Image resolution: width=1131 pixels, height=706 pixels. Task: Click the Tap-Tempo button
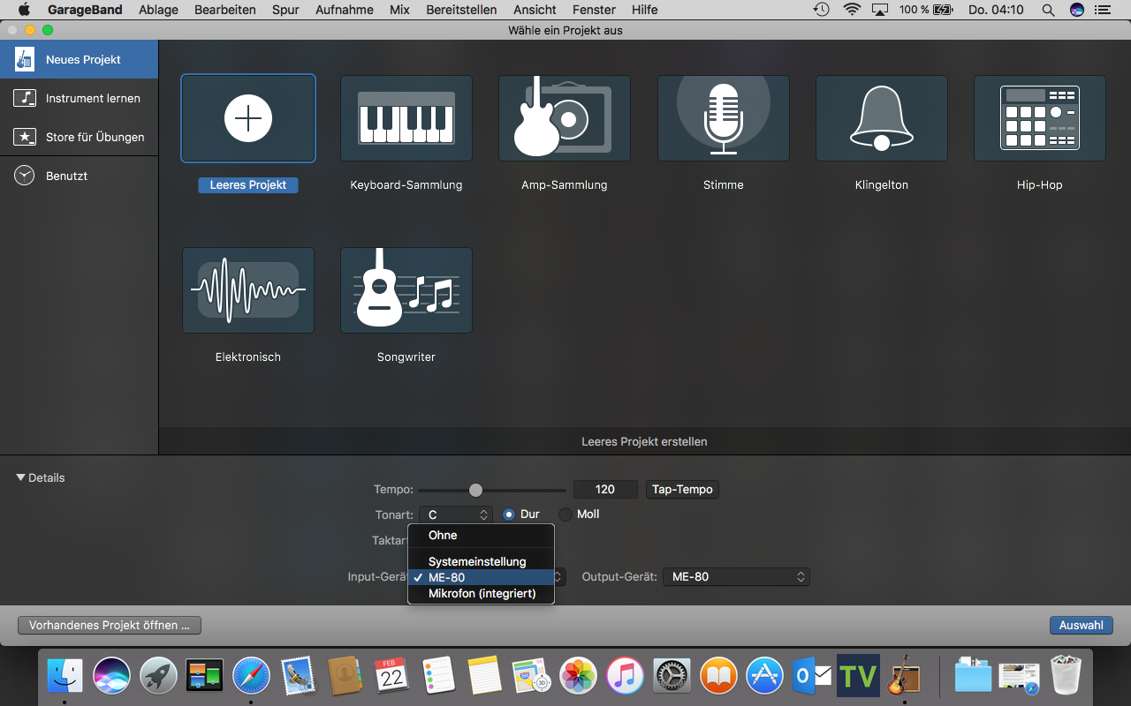pos(682,489)
